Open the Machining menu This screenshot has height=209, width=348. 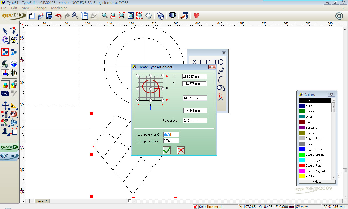tap(59, 8)
